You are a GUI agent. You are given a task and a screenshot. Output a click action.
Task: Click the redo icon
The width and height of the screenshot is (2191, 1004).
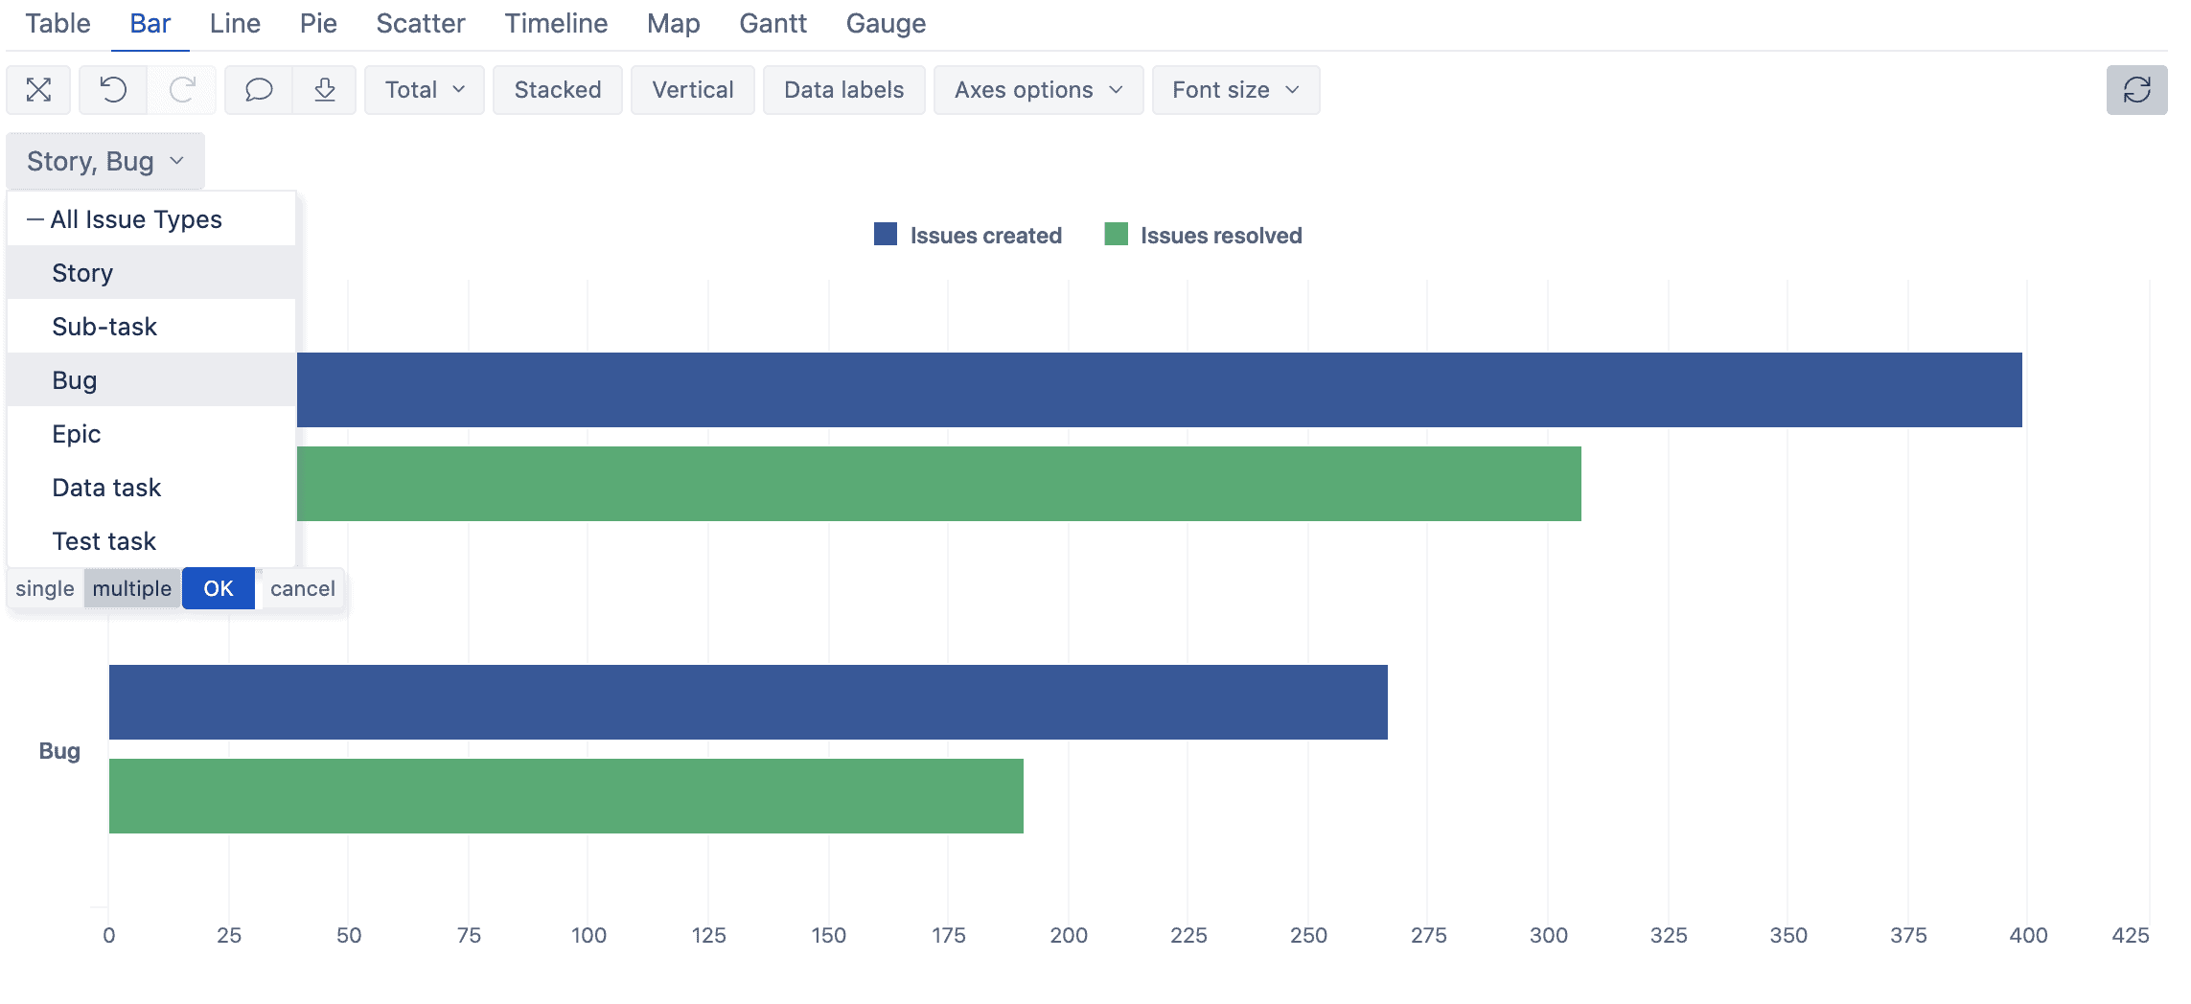click(x=181, y=89)
